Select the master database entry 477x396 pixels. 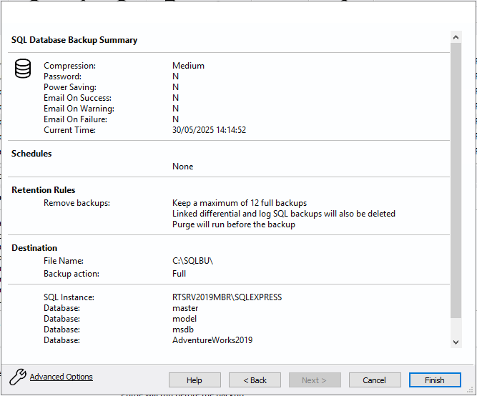[185, 308]
